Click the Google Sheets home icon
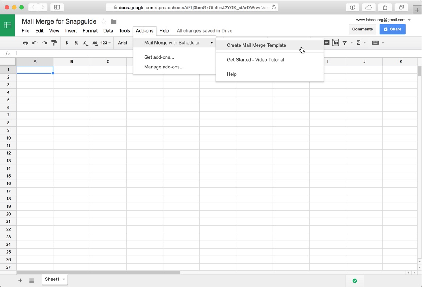 click(x=7, y=25)
